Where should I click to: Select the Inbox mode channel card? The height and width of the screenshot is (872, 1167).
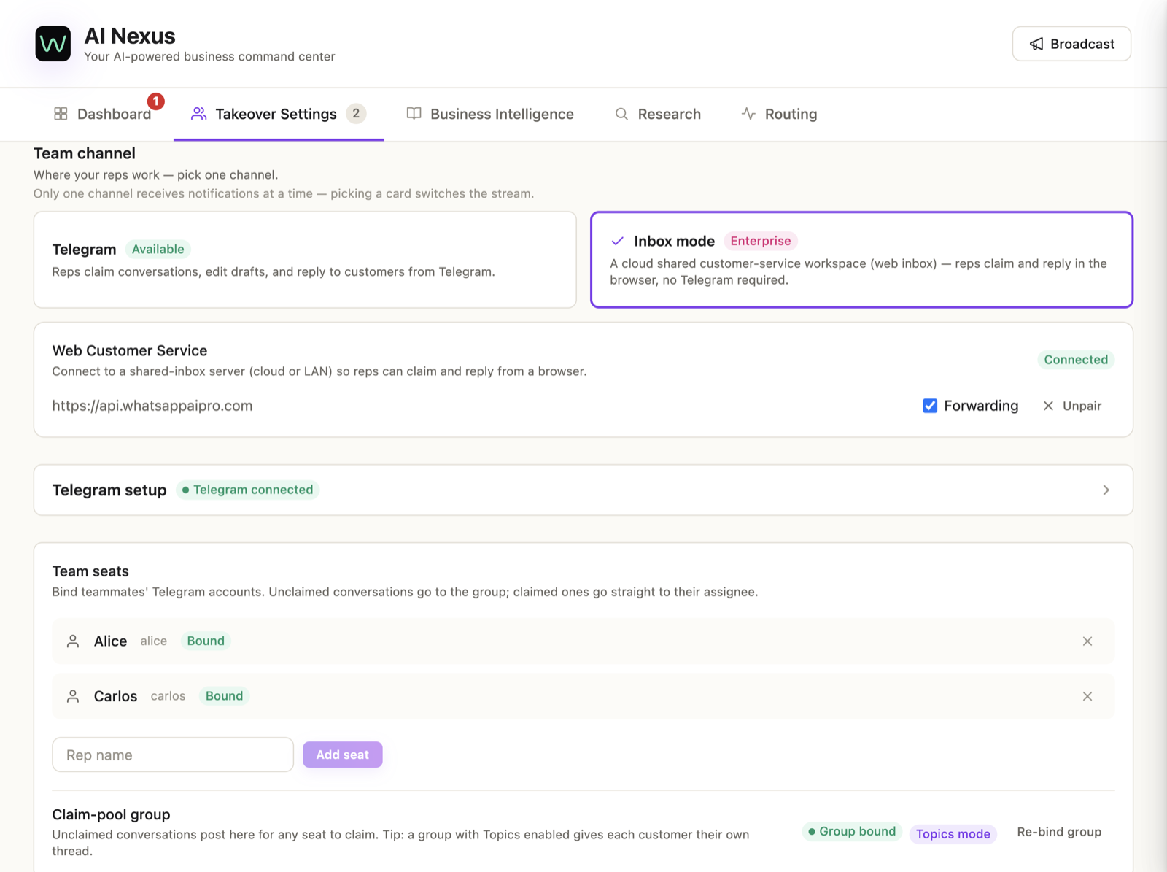coord(861,260)
